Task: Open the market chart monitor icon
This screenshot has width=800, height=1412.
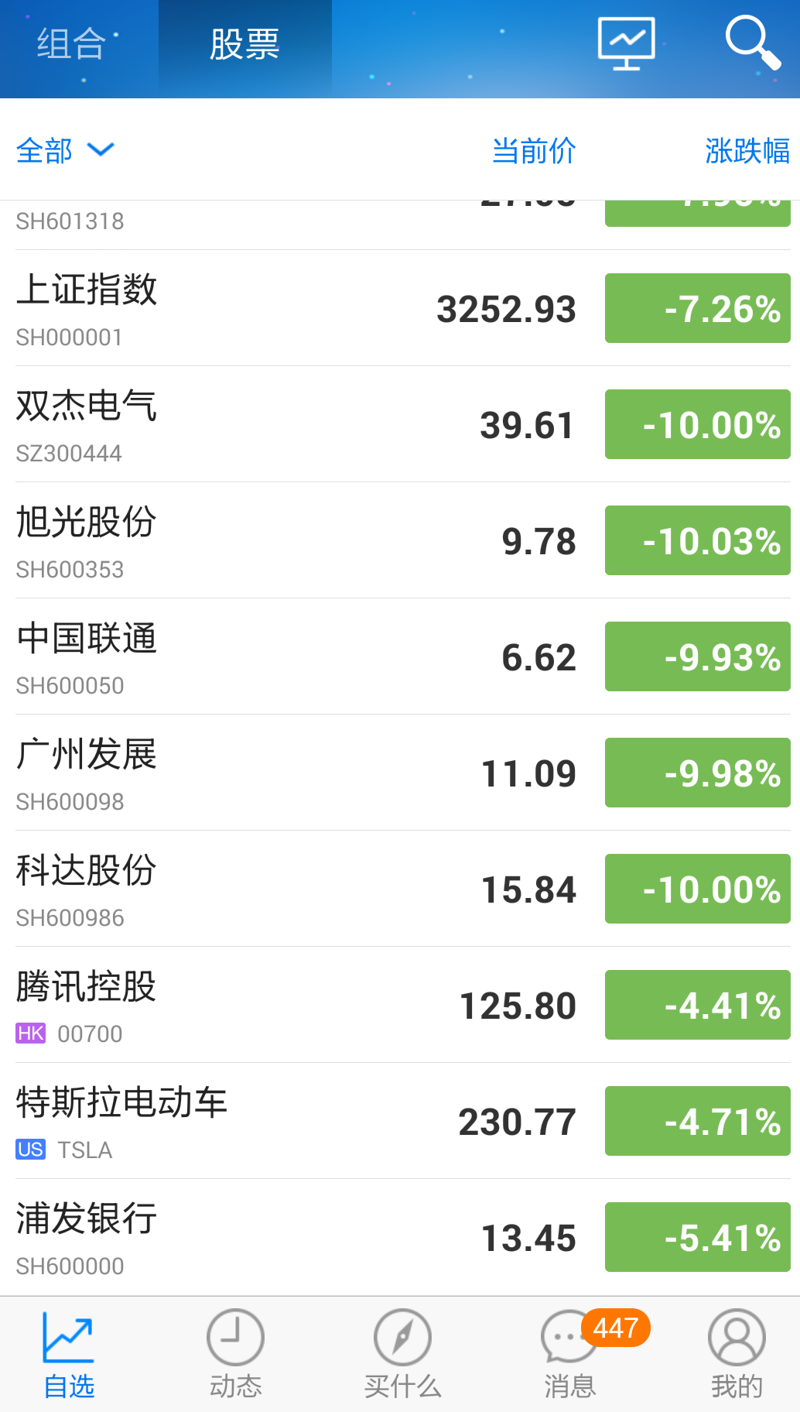Action: (626, 43)
